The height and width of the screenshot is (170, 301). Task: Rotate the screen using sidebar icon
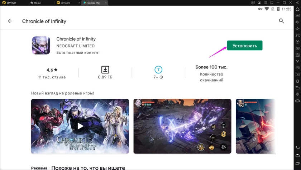point(297,101)
